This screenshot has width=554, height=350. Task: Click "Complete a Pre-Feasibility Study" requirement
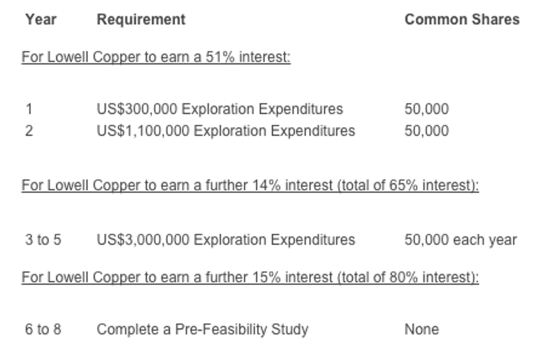click(202, 329)
